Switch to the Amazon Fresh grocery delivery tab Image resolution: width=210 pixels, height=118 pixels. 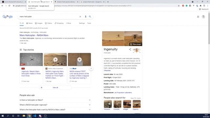click(66, 2)
